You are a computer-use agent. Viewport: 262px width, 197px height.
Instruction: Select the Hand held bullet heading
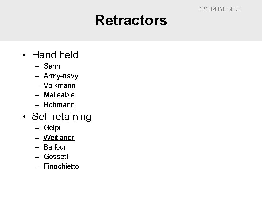[55, 55]
